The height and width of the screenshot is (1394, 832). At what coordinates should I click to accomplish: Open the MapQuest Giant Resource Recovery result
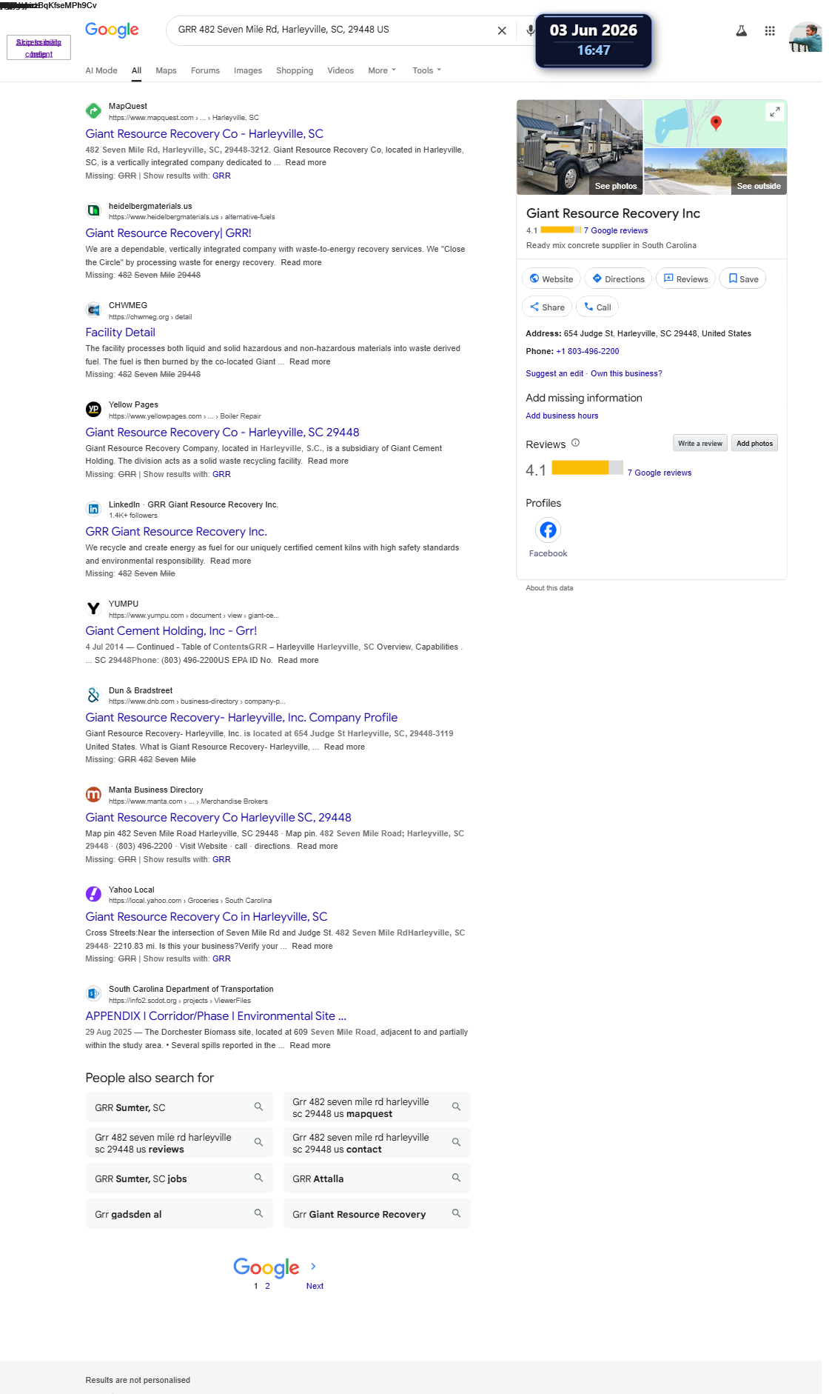pos(204,134)
